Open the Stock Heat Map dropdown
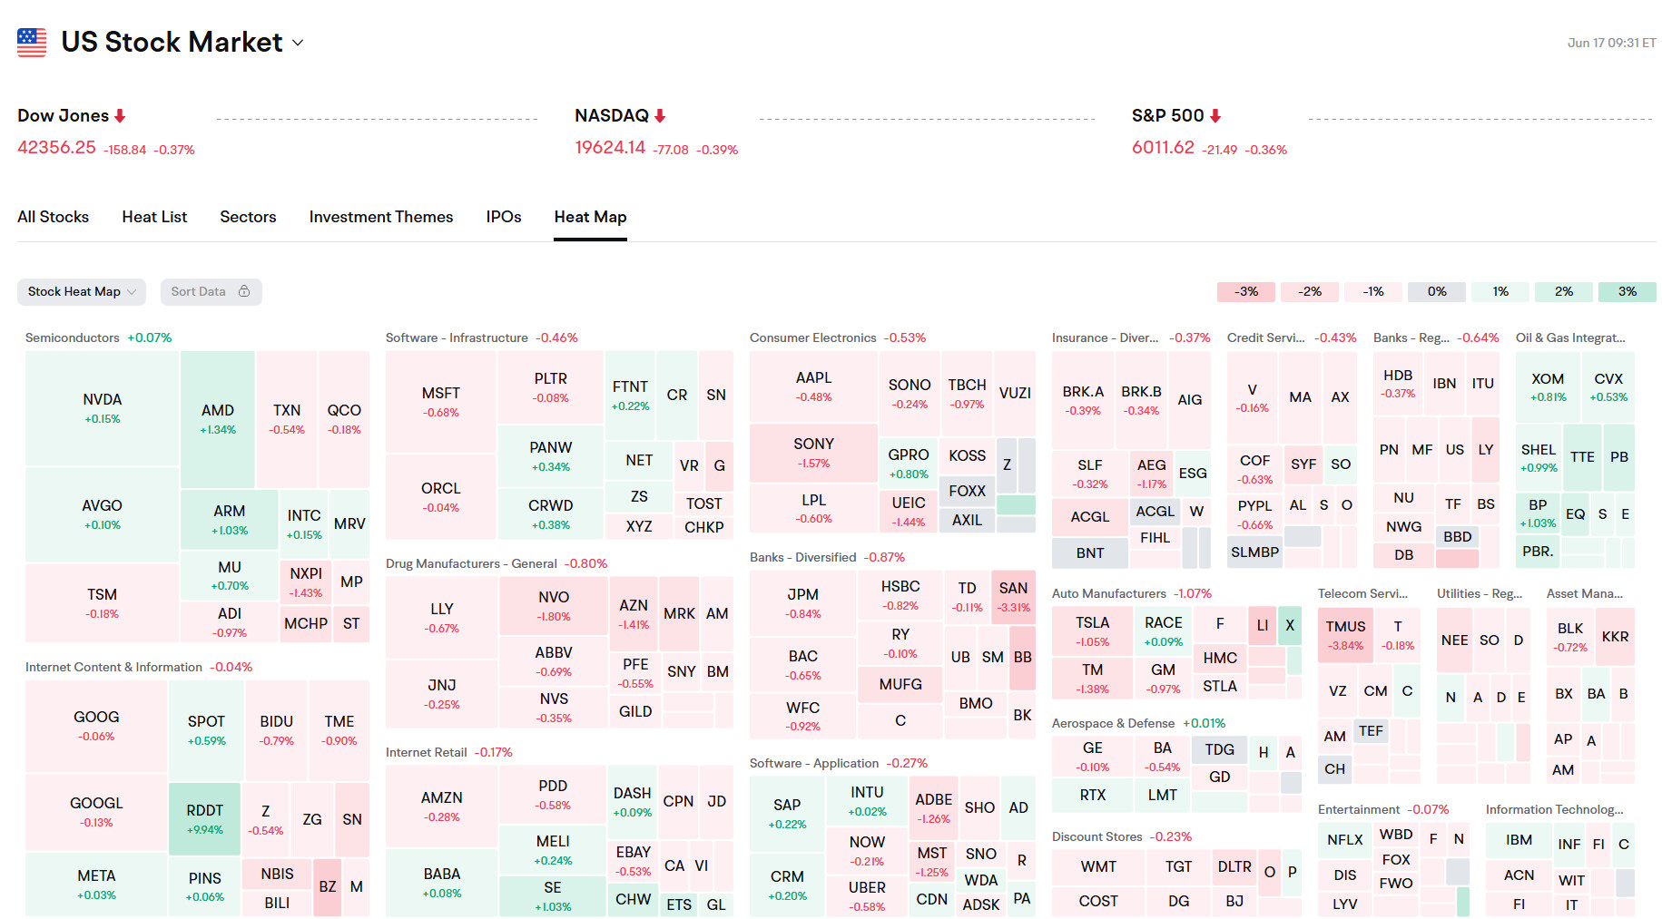 82,291
